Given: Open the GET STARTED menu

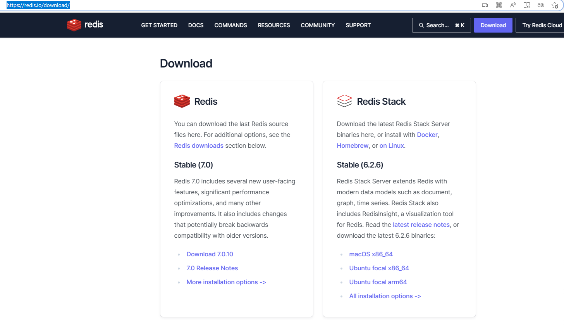Looking at the screenshot, I should (159, 25).
